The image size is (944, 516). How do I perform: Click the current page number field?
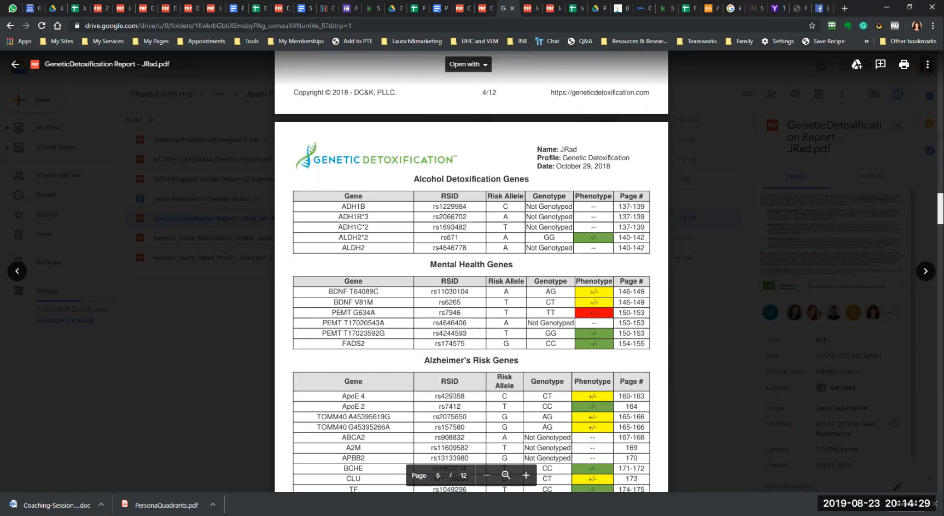(438, 476)
